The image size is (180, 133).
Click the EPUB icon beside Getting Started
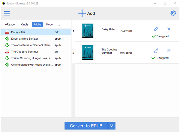(x=7, y=65)
